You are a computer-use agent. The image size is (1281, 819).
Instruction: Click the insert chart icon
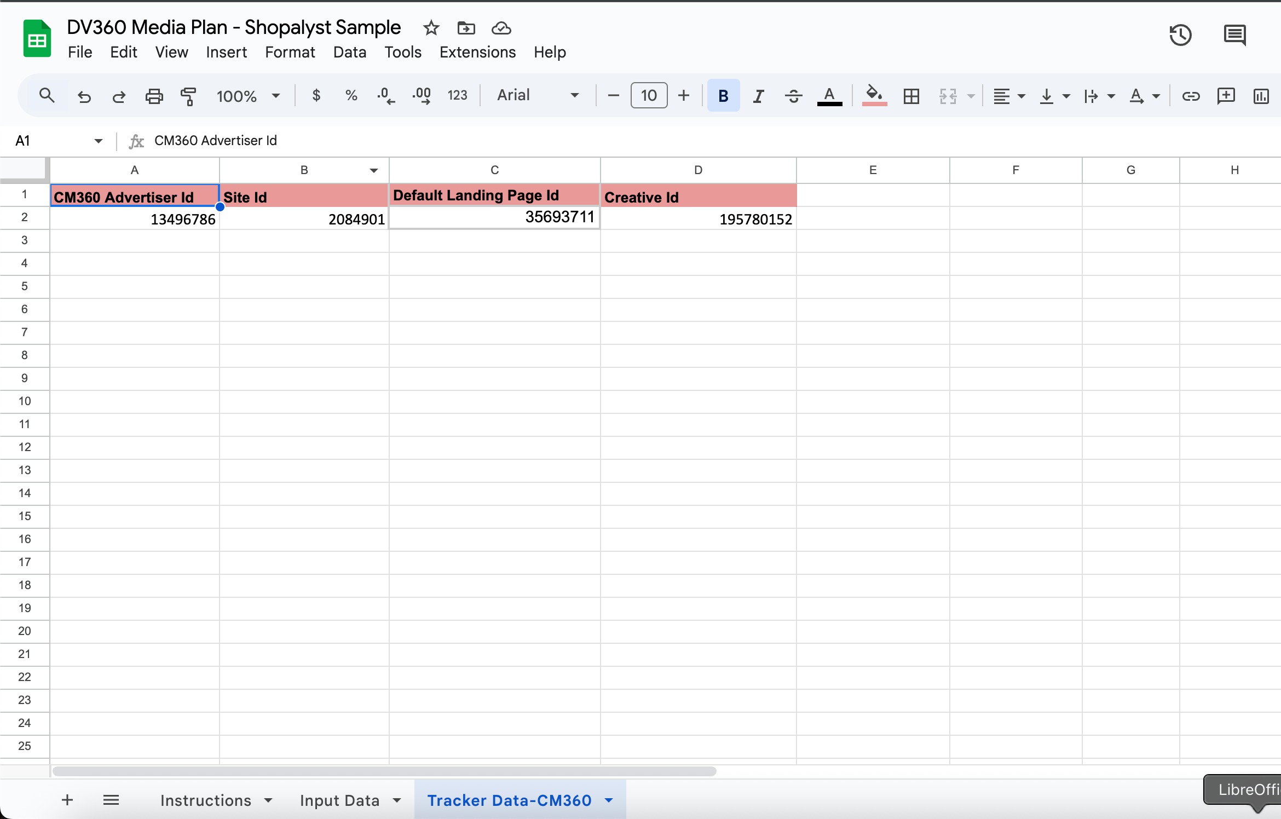(x=1261, y=96)
